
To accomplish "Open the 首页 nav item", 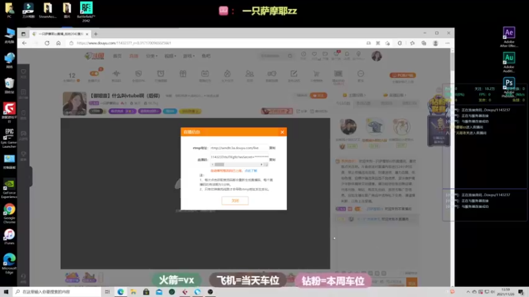I will coord(117,56).
